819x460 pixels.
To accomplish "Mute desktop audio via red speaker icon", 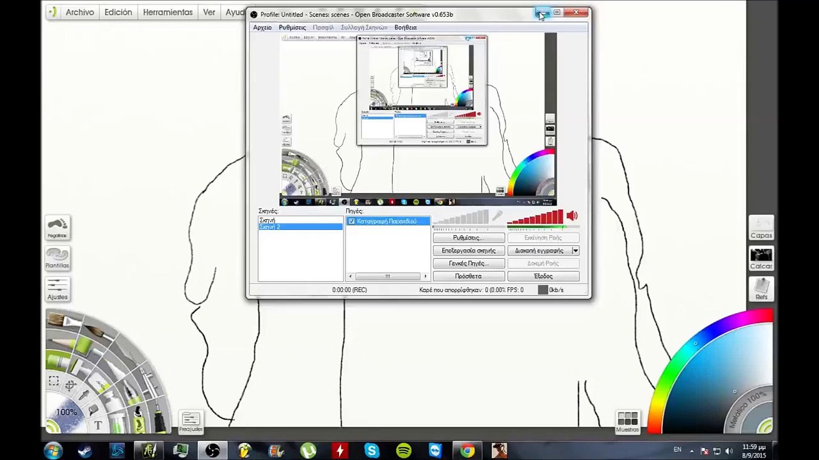I will (x=572, y=217).
